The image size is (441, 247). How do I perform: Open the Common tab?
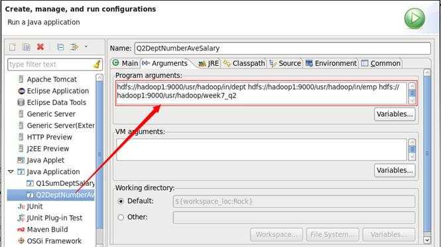[x=381, y=63]
